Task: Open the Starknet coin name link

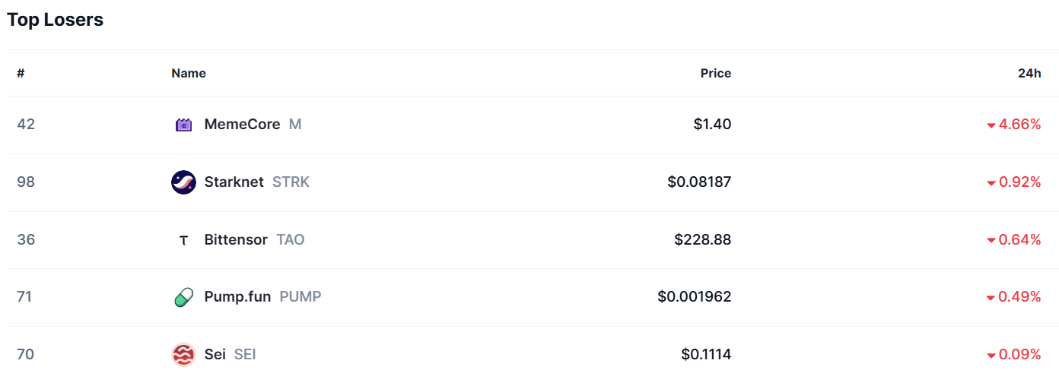Action: [x=234, y=182]
